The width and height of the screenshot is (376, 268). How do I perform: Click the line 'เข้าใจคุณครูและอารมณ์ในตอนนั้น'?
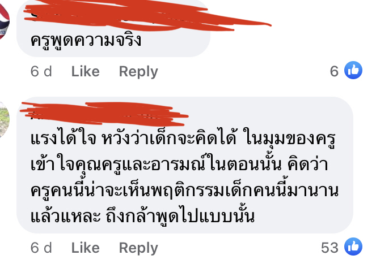156,165
